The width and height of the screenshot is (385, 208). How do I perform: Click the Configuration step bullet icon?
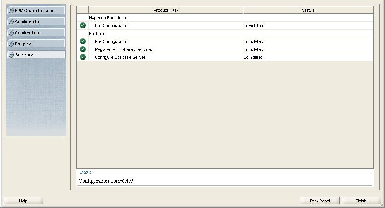pyautogui.click(x=11, y=22)
